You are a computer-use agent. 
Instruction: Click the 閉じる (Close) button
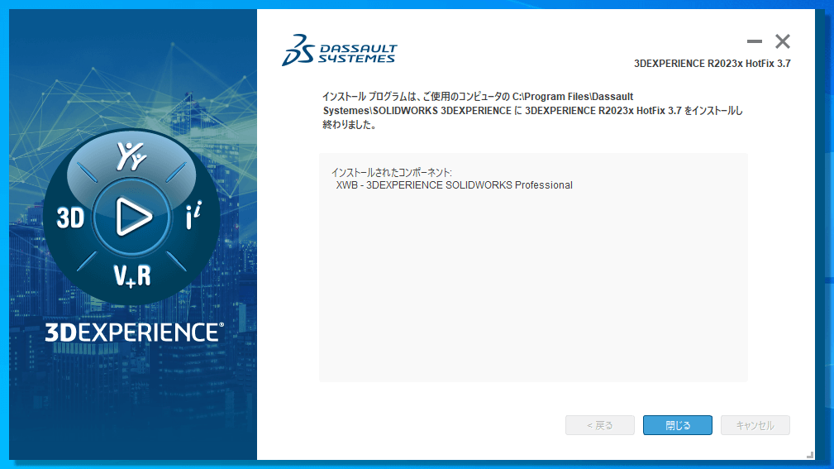pyautogui.click(x=677, y=425)
